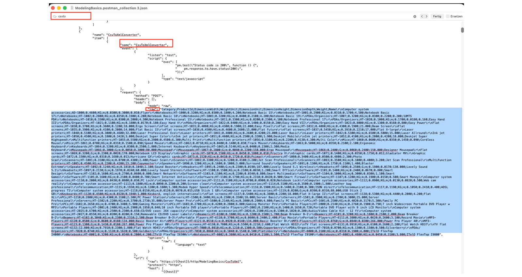Grab the vertical scrollbar thumb
This screenshot has width=522, height=277.
tap(462, 30)
